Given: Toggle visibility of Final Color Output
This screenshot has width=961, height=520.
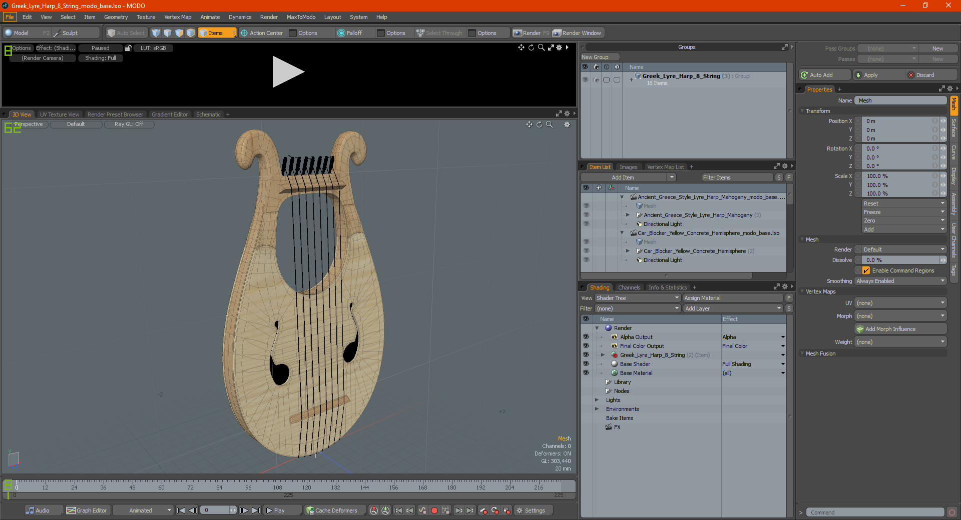Looking at the screenshot, I should tap(586, 346).
